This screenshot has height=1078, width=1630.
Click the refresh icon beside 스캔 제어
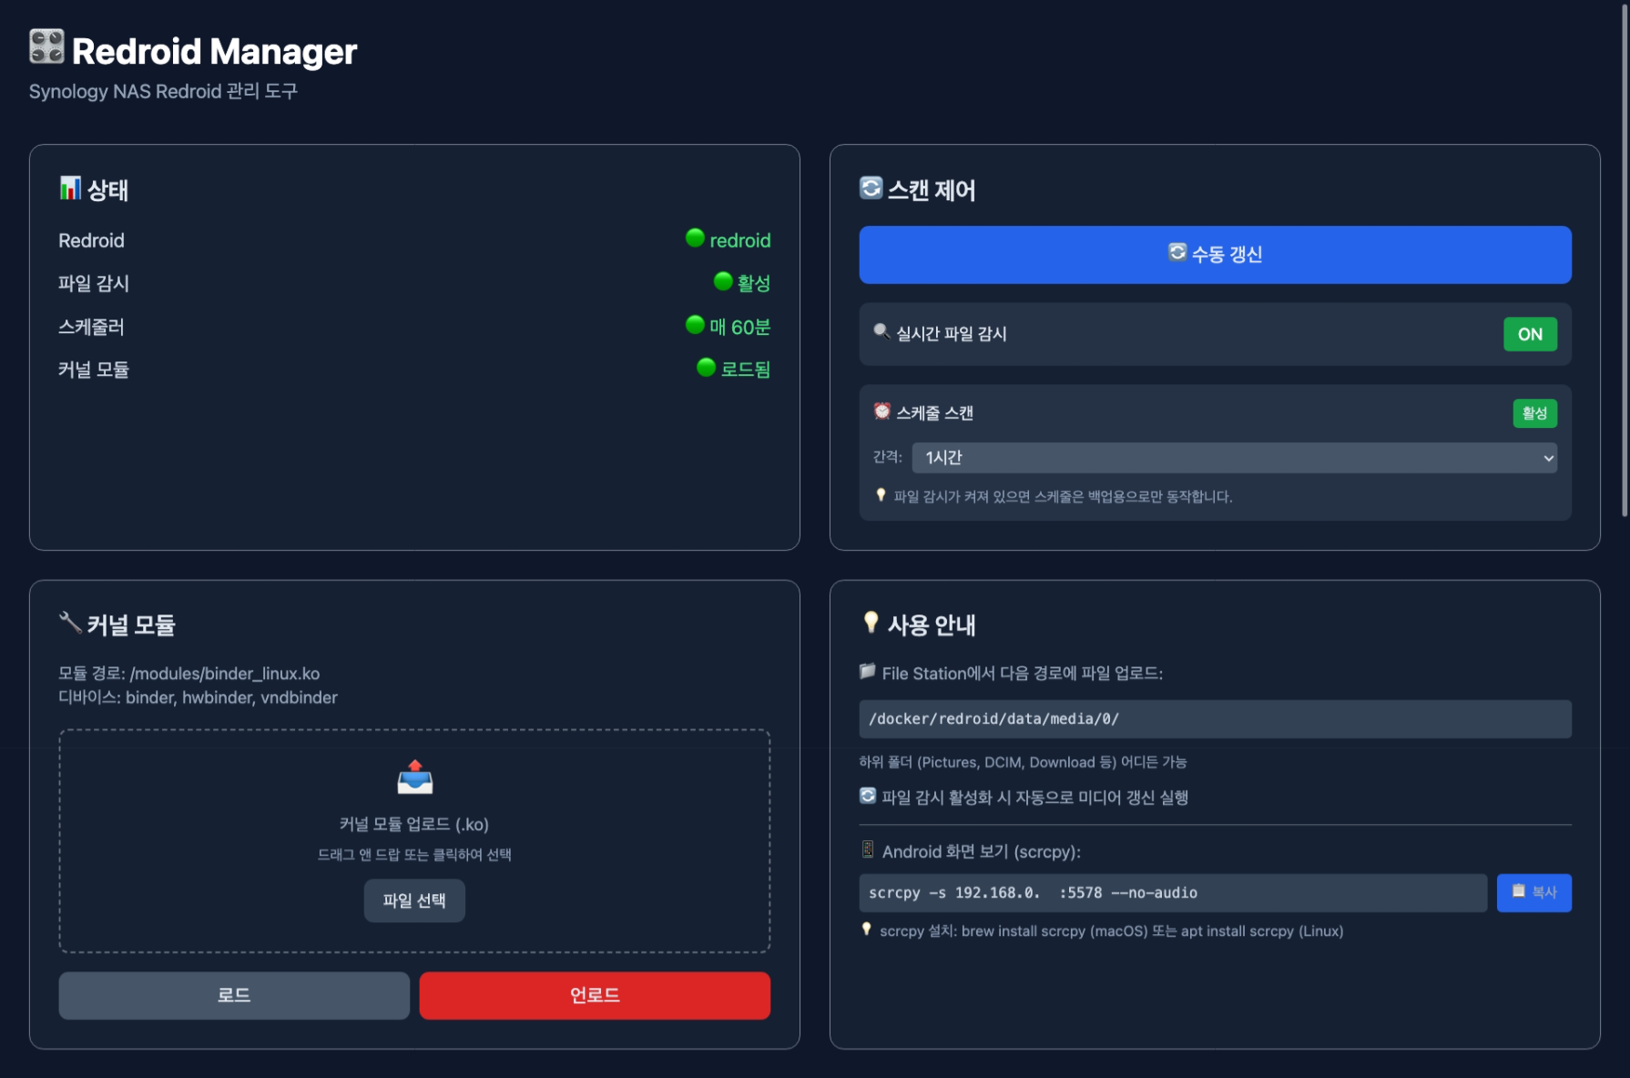click(x=871, y=188)
